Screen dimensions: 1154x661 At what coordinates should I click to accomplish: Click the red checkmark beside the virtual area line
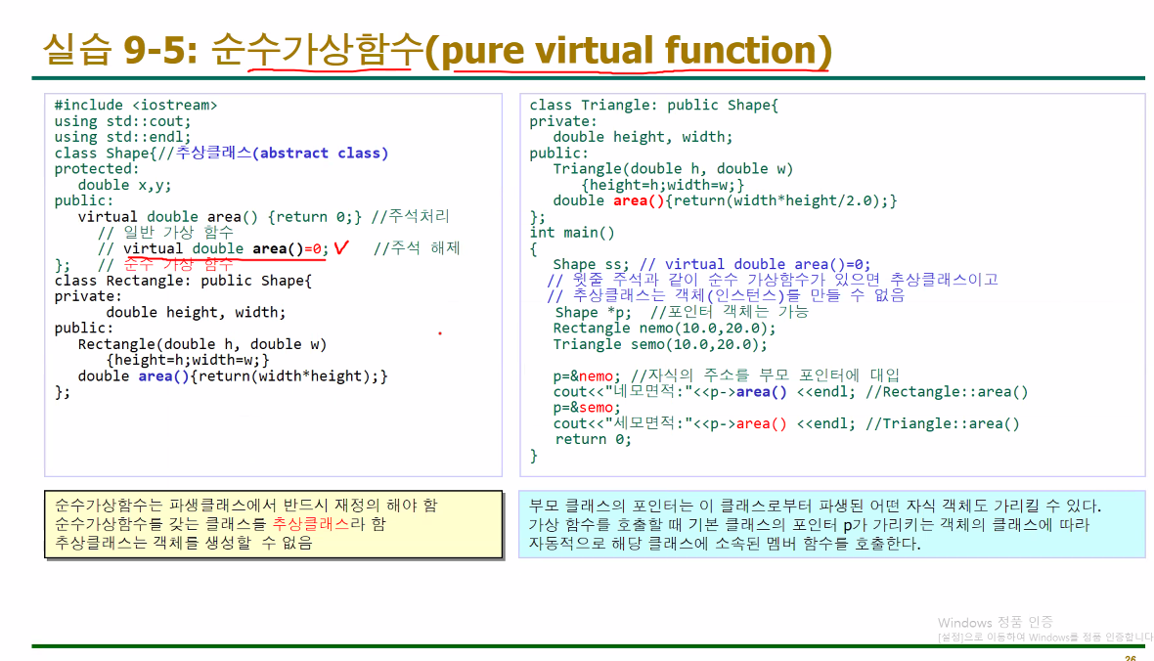[x=340, y=245]
